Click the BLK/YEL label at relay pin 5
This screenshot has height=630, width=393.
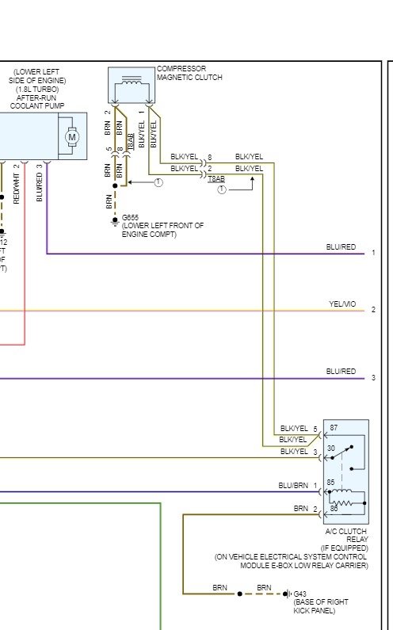pyautogui.click(x=294, y=428)
